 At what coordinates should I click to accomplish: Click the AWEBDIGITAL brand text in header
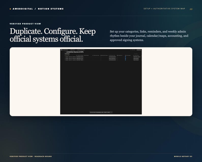(x=23, y=9)
